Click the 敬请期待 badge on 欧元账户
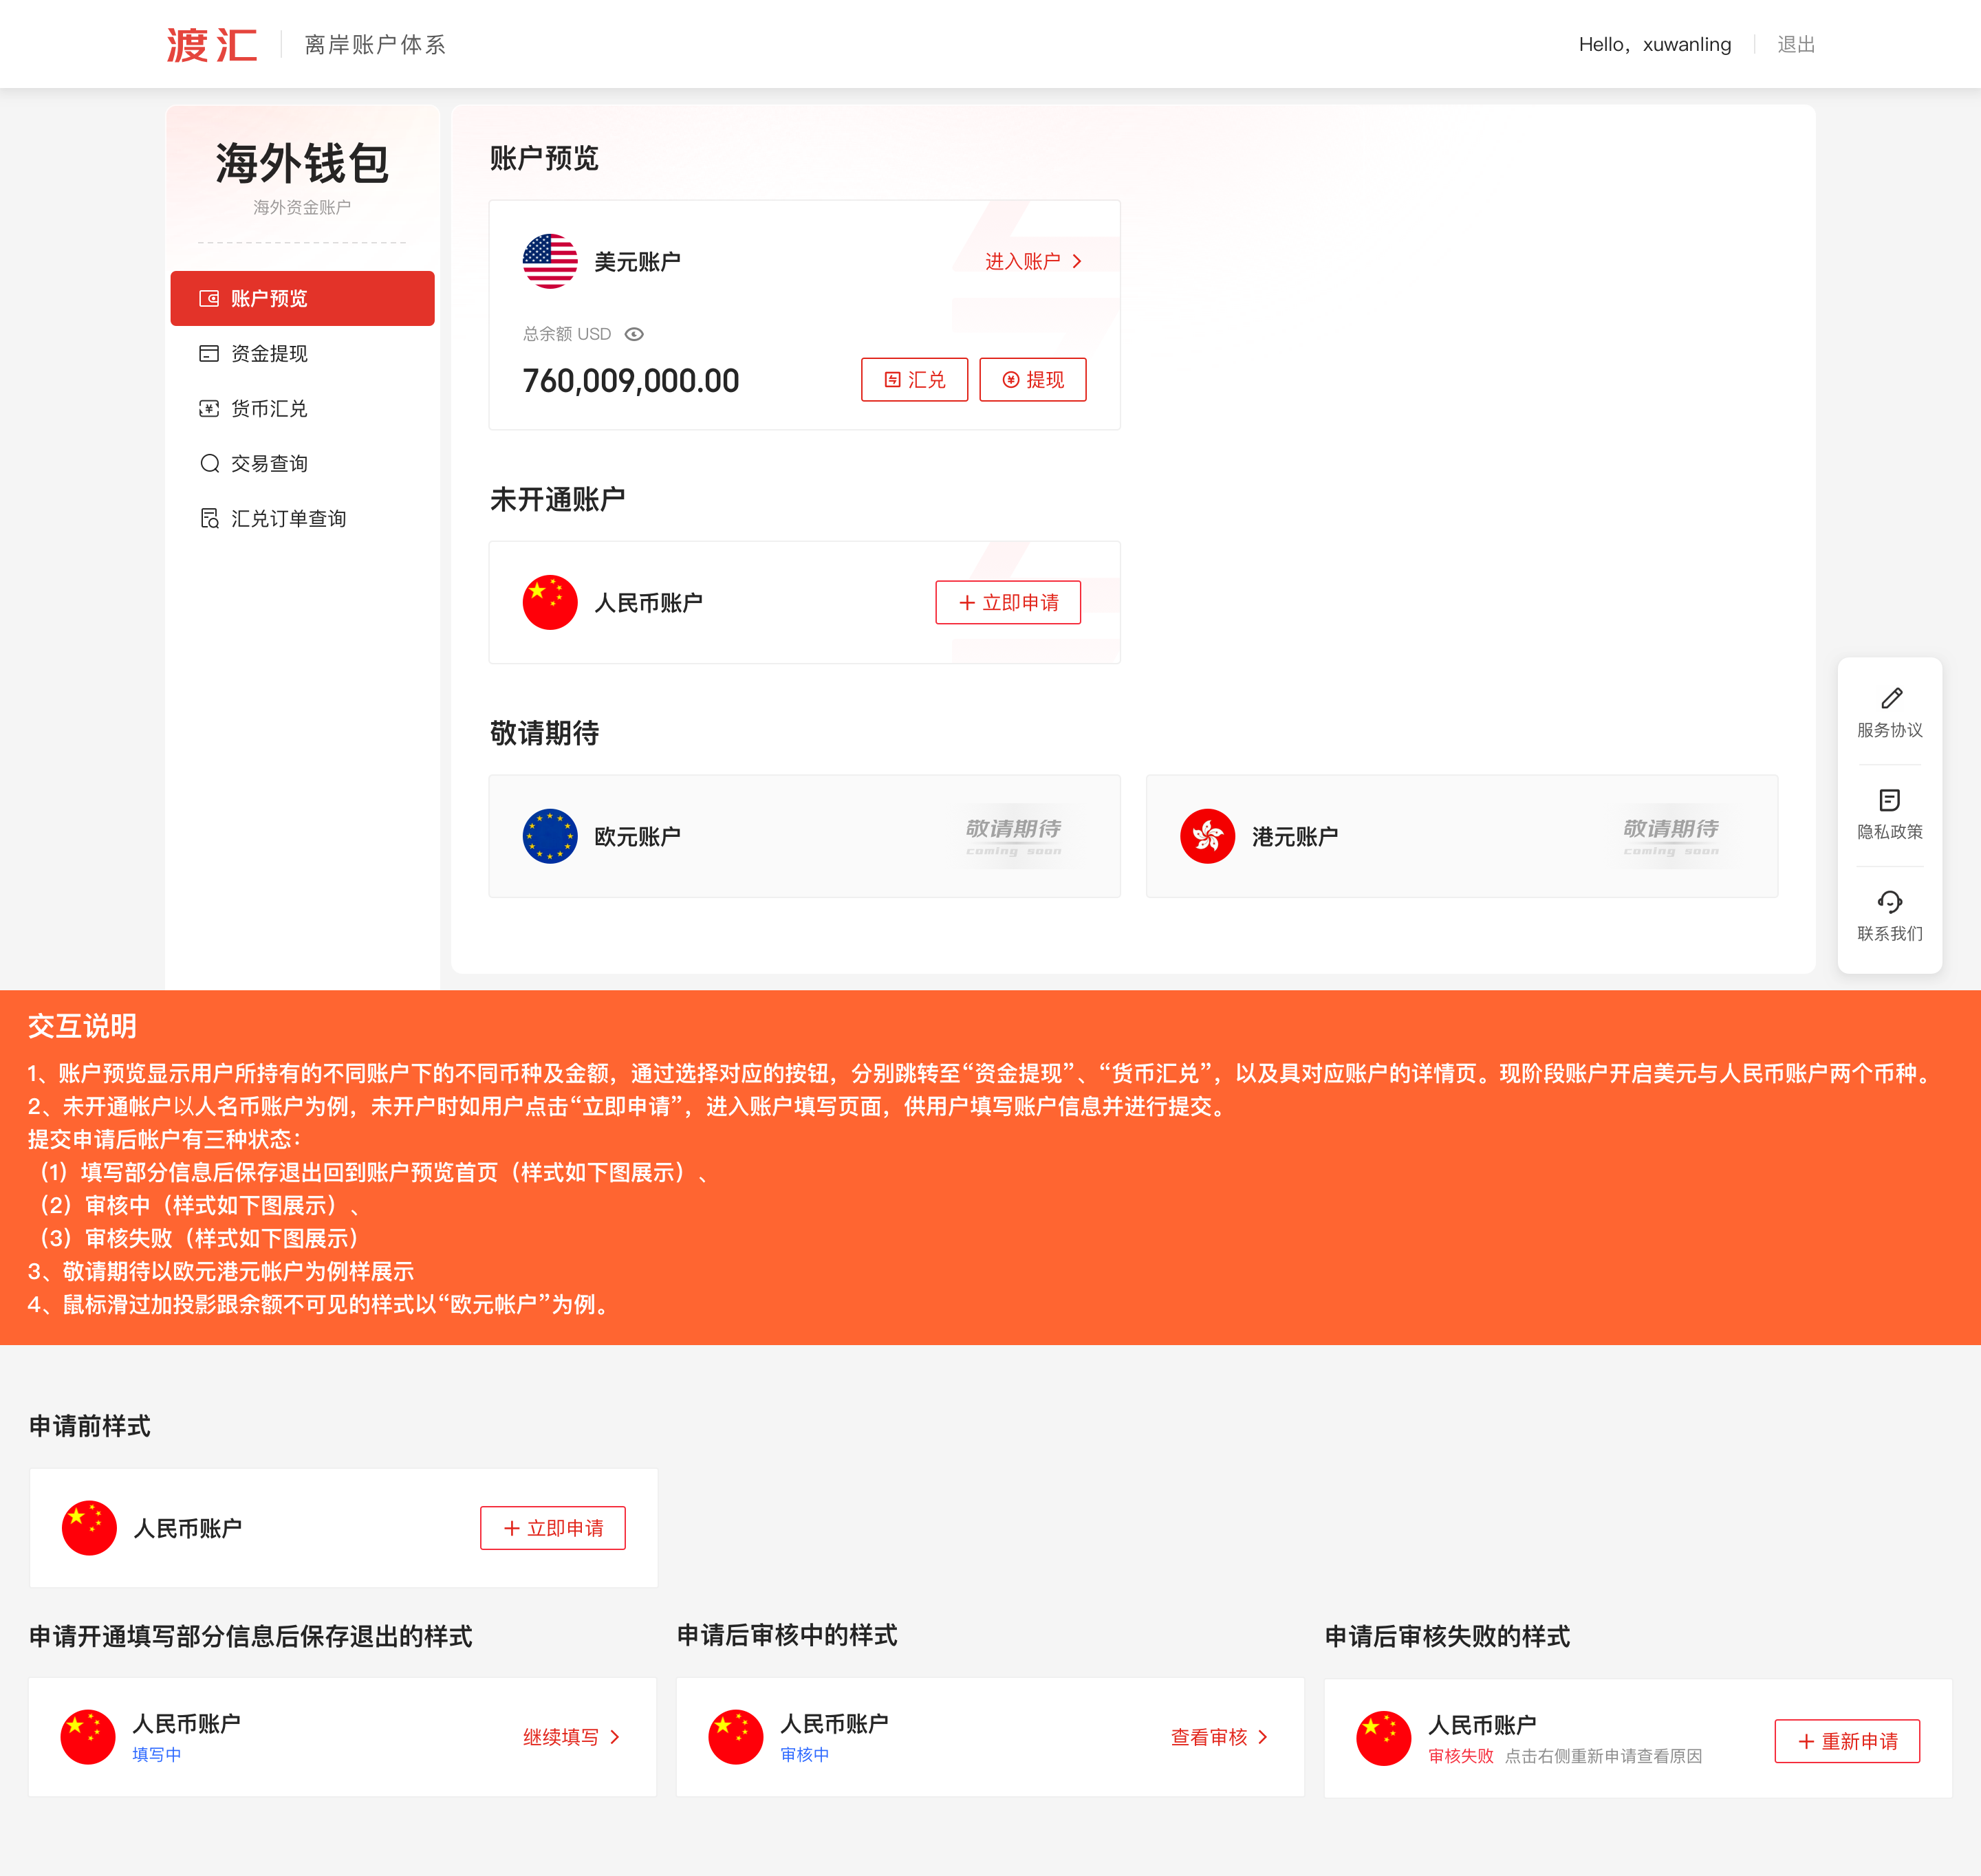Image resolution: width=1981 pixels, height=1876 pixels. (x=1013, y=836)
